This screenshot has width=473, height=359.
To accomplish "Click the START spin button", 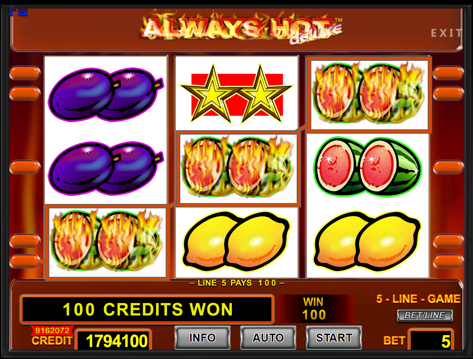I will (x=334, y=338).
